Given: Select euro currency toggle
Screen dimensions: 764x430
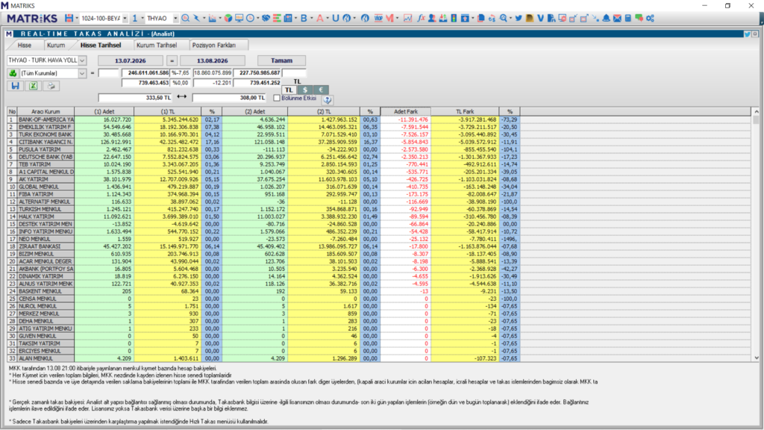Looking at the screenshot, I should pyautogui.click(x=321, y=90).
